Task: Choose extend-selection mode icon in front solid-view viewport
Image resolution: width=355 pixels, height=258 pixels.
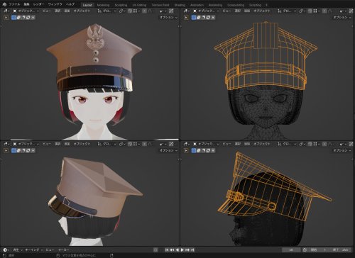Action: click(x=18, y=17)
